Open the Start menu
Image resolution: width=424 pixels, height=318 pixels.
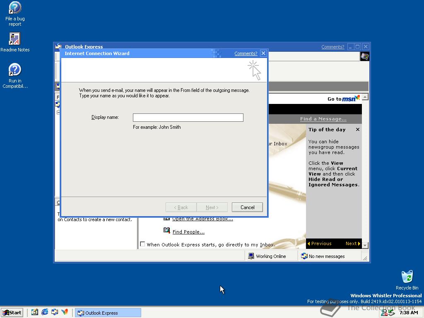(12, 313)
